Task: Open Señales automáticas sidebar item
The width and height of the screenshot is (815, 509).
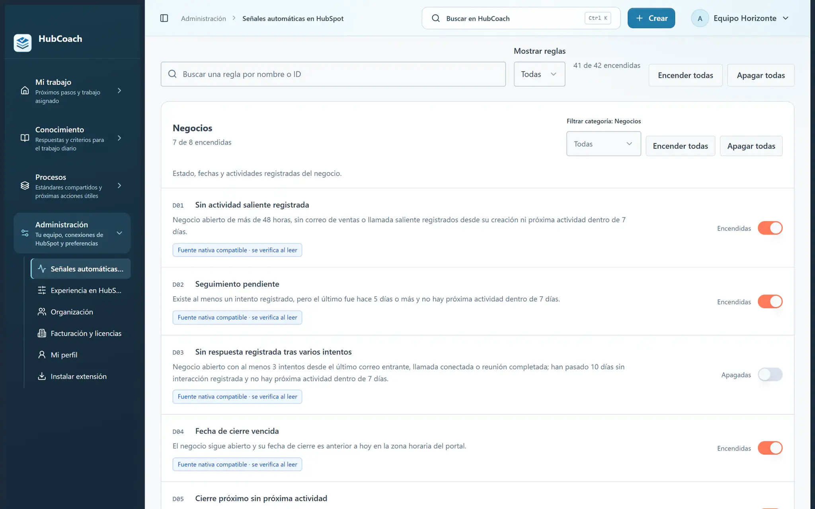Action: coord(81,269)
